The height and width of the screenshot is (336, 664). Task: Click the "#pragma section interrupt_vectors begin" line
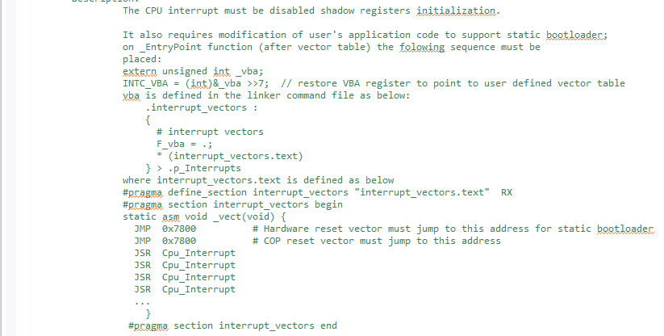[233, 204]
